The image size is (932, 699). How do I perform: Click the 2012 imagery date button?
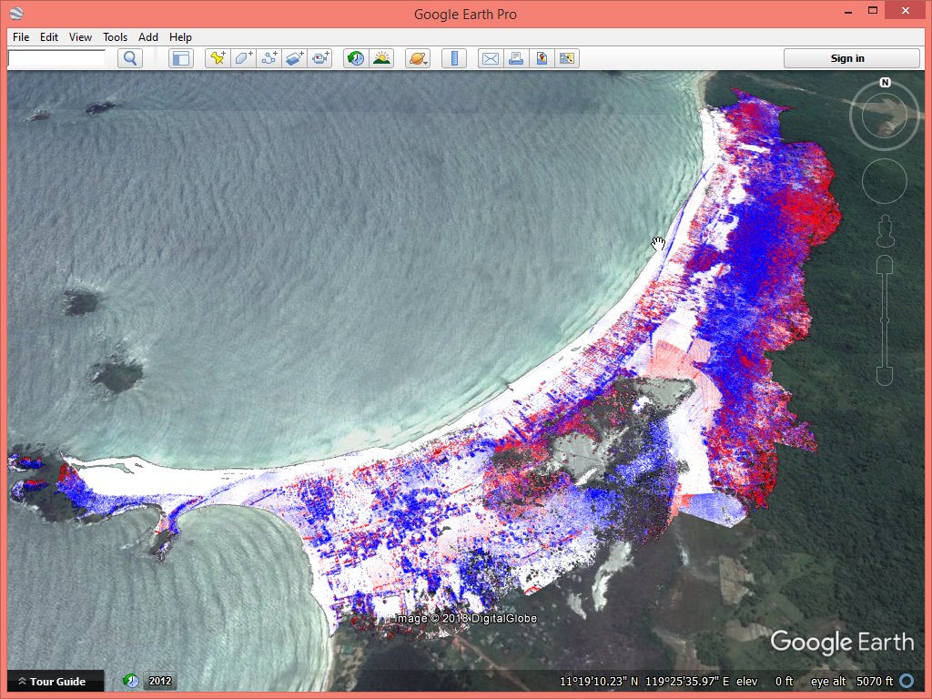pyautogui.click(x=160, y=681)
